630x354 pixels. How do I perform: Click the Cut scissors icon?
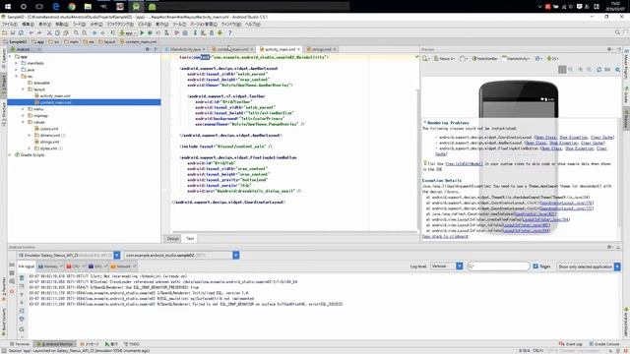49,32
